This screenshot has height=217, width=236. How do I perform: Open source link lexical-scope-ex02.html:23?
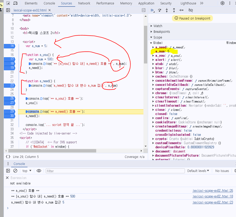point(213,202)
